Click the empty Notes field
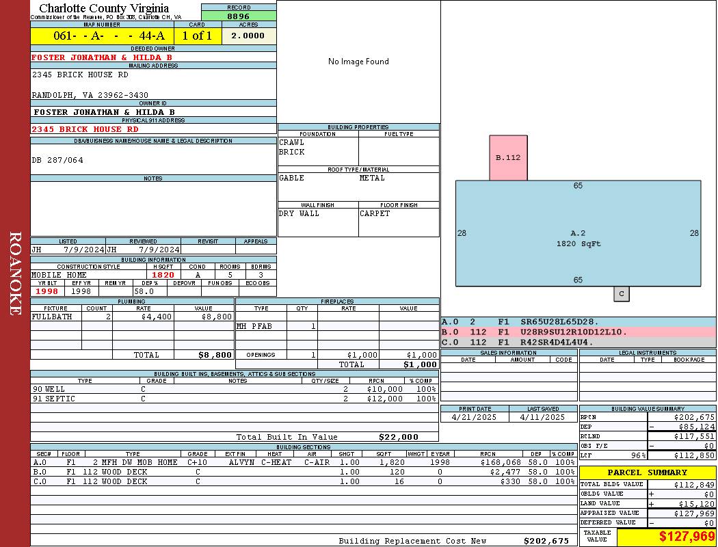The width and height of the screenshot is (718, 547). [x=153, y=209]
